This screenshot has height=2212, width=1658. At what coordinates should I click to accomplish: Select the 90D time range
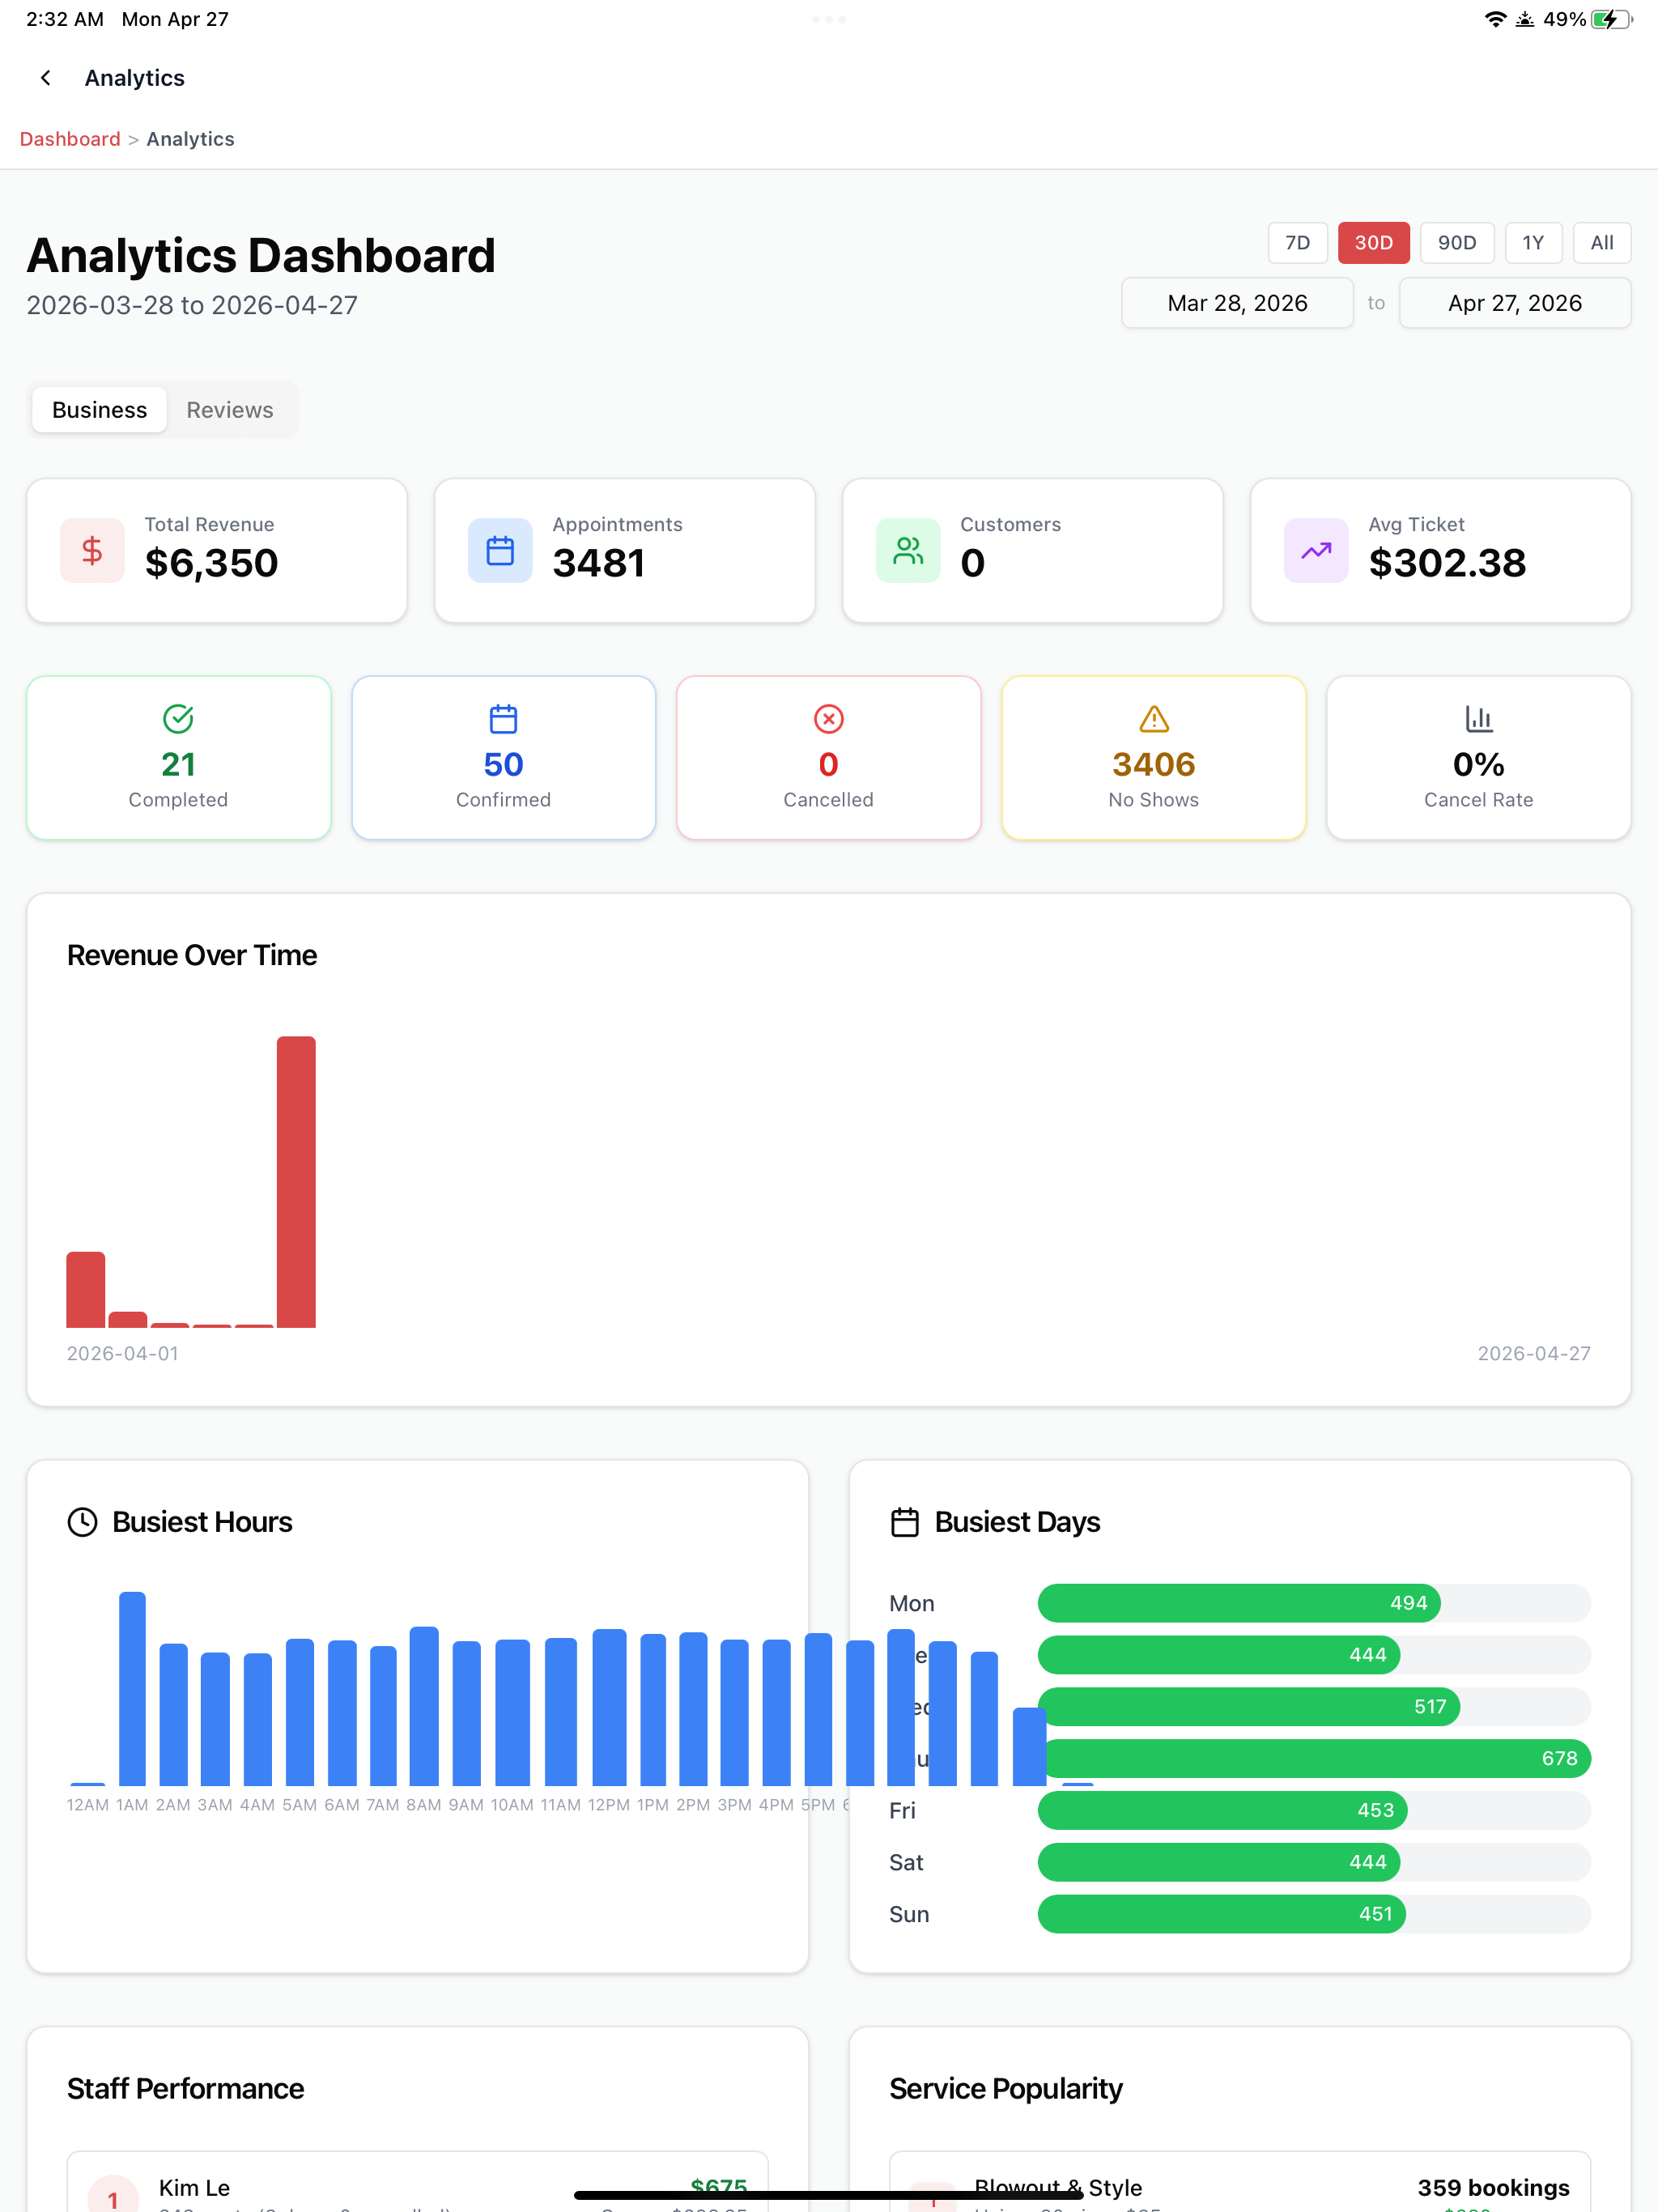coord(1456,243)
